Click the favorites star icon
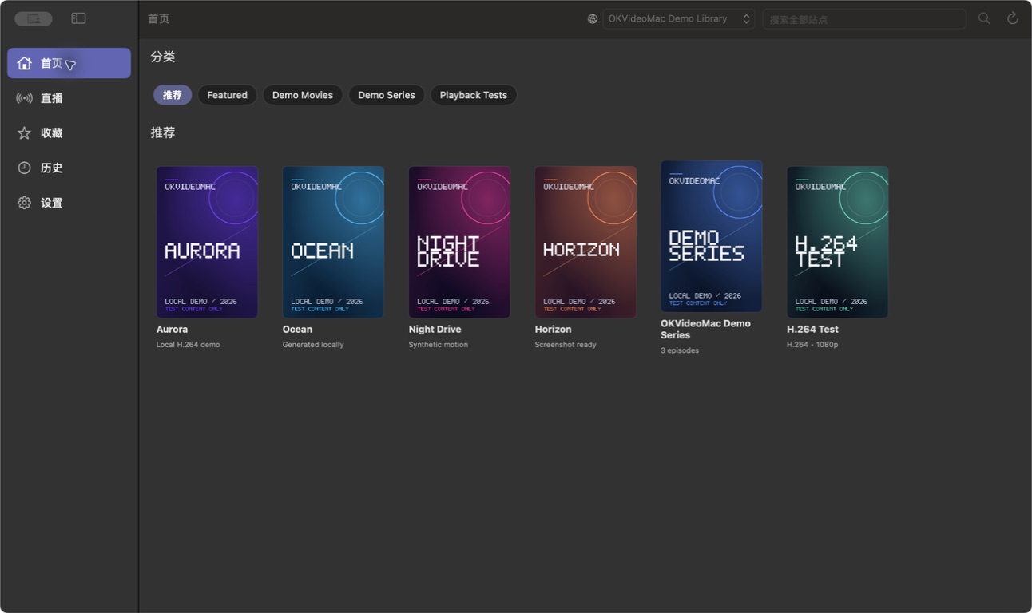Viewport: 1032px width, 613px height. [x=25, y=133]
